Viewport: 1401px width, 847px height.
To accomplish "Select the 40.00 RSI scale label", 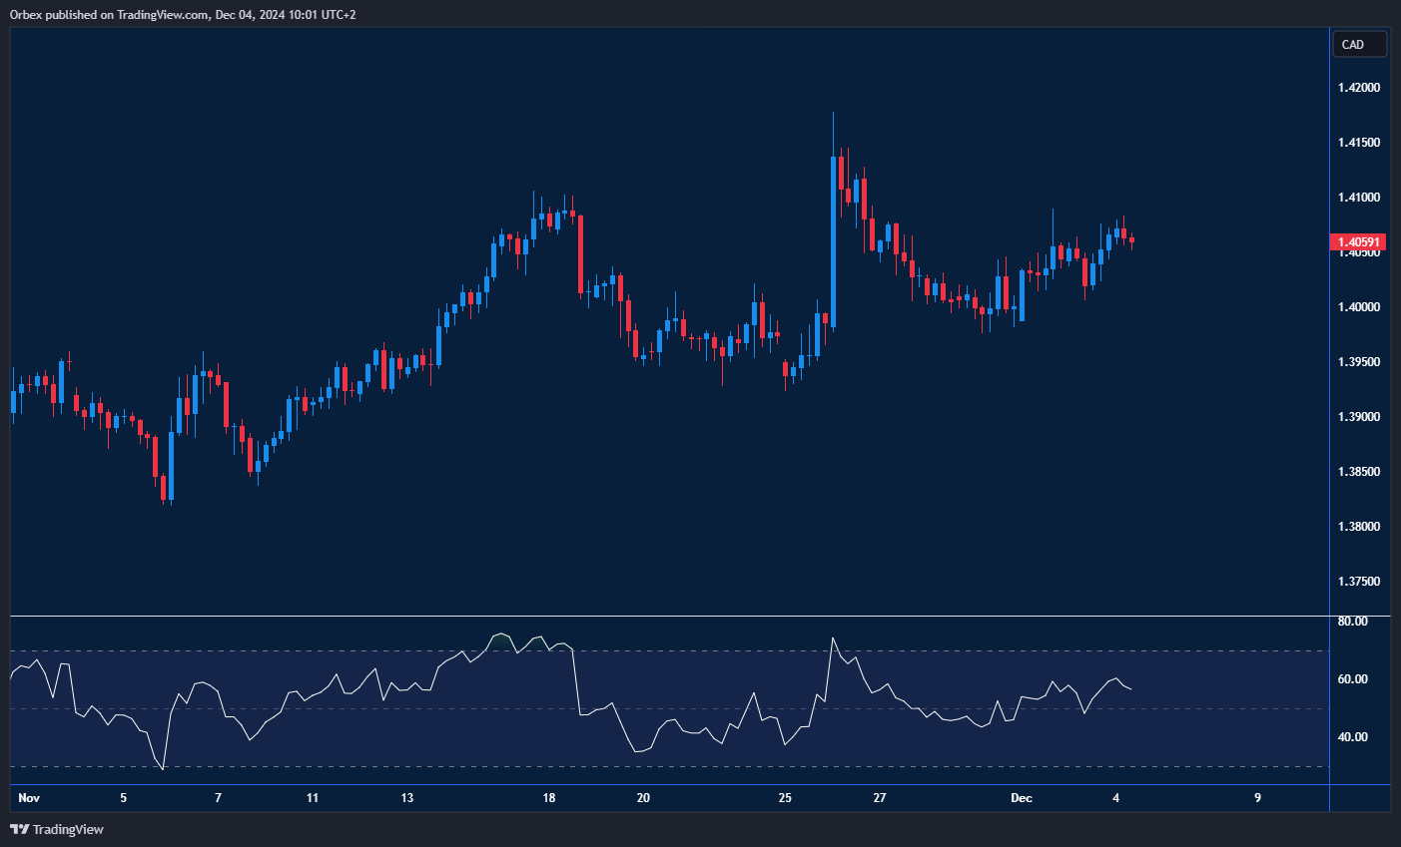I will point(1352,737).
